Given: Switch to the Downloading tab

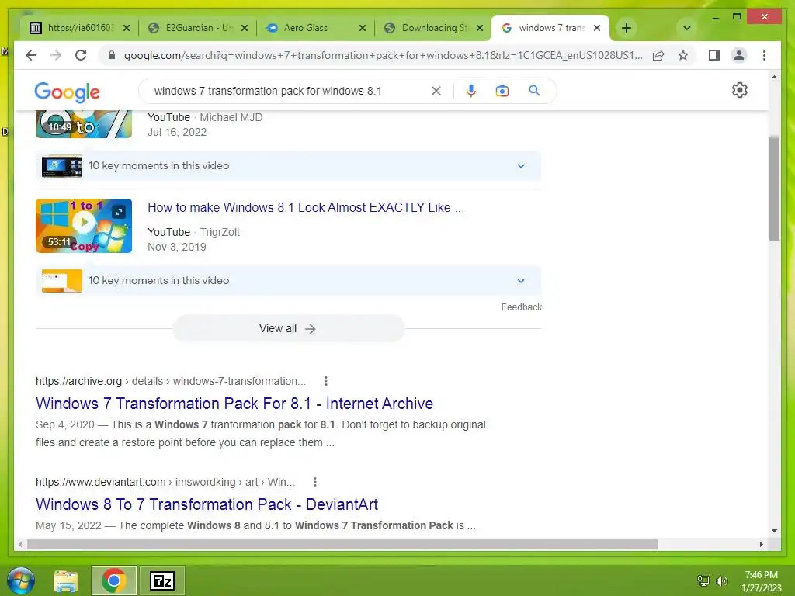Looking at the screenshot, I should click(x=432, y=28).
